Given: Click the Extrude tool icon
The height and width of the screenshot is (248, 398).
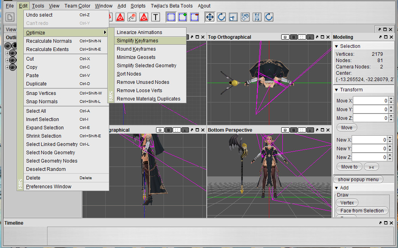Looking at the screenshot, I should (x=245, y=17).
